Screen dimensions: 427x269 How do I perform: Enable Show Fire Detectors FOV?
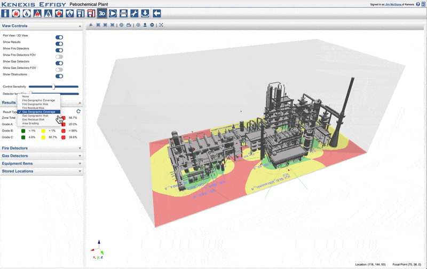pyautogui.click(x=59, y=56)
